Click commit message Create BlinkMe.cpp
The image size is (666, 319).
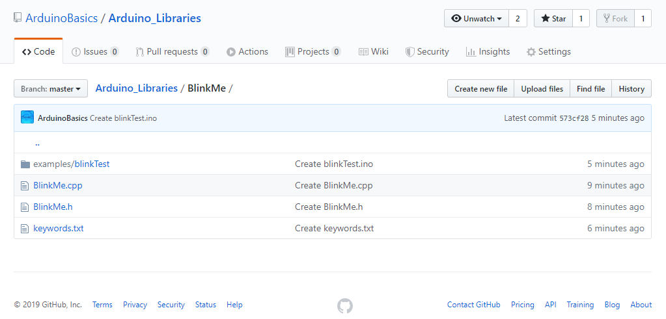(334, 186)
